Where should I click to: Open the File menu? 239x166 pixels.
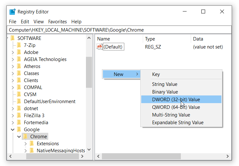(x=12, y=22)
